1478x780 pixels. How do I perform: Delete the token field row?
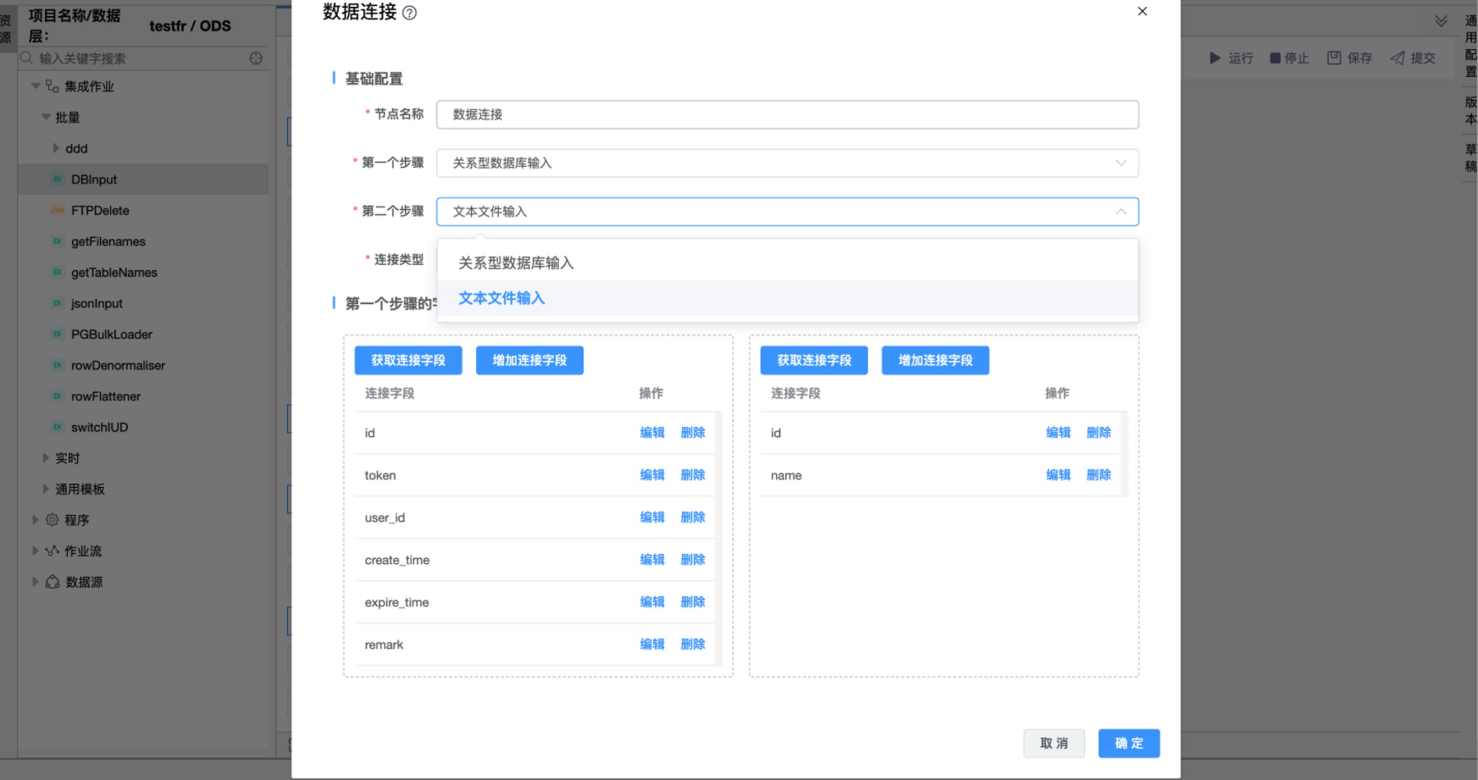[692, 475]
